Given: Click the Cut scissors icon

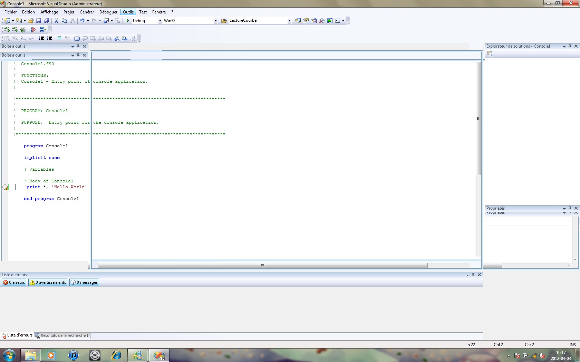Looking at the screenshot, I should coord(56,21).
